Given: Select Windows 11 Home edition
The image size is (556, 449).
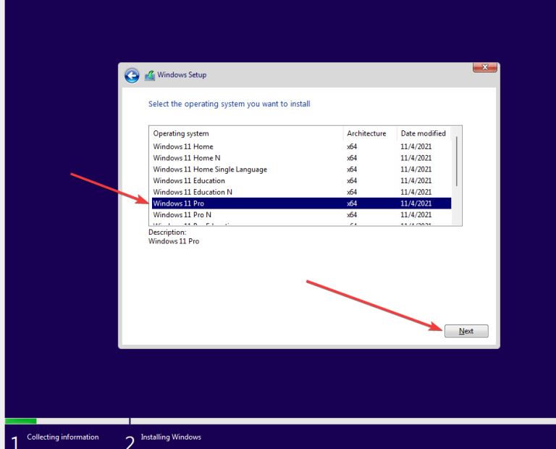Looking at the screenshot, I should (x=301, y=146).
